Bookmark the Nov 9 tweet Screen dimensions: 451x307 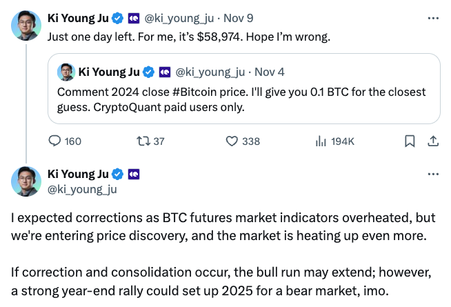(x=409, y=141)
